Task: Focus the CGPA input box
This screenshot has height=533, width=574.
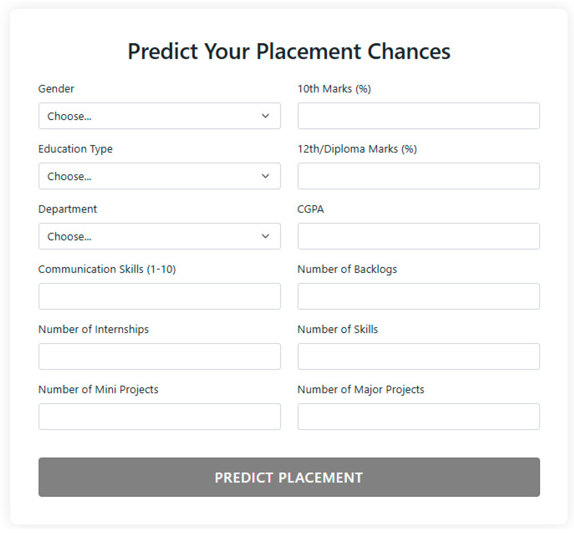Action: click(x=418, y=236)
